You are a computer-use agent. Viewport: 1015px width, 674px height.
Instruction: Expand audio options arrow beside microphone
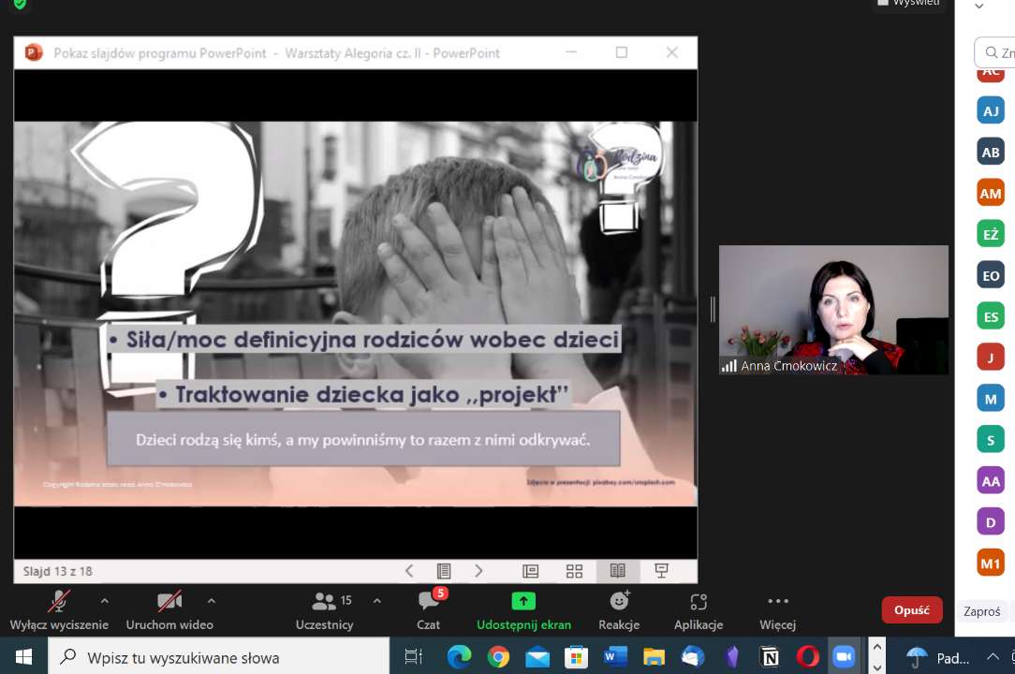coord(104,601)
